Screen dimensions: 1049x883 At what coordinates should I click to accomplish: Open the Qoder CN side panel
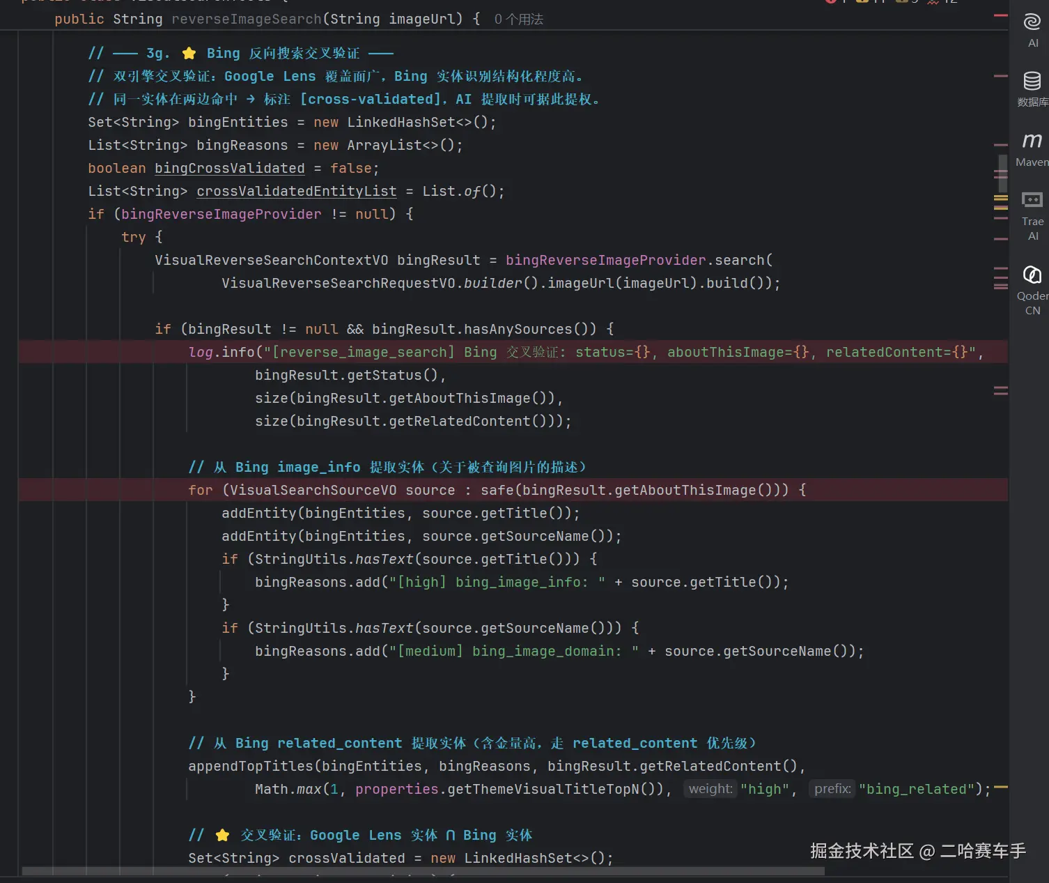pos(1032,289)
